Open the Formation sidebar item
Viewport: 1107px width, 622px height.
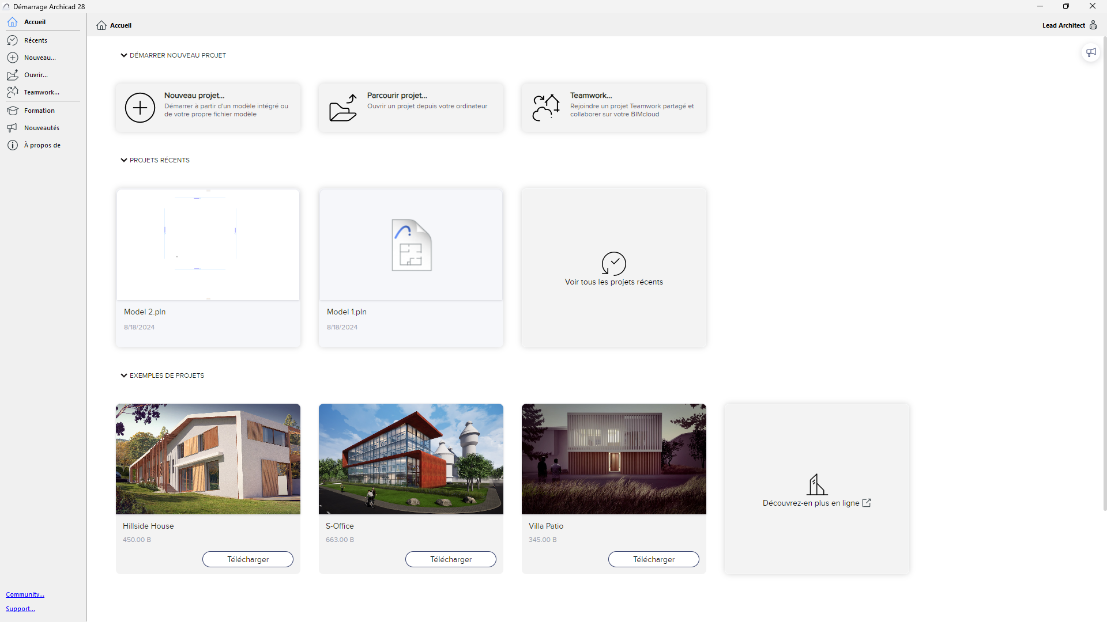click(x=39, y=111)
